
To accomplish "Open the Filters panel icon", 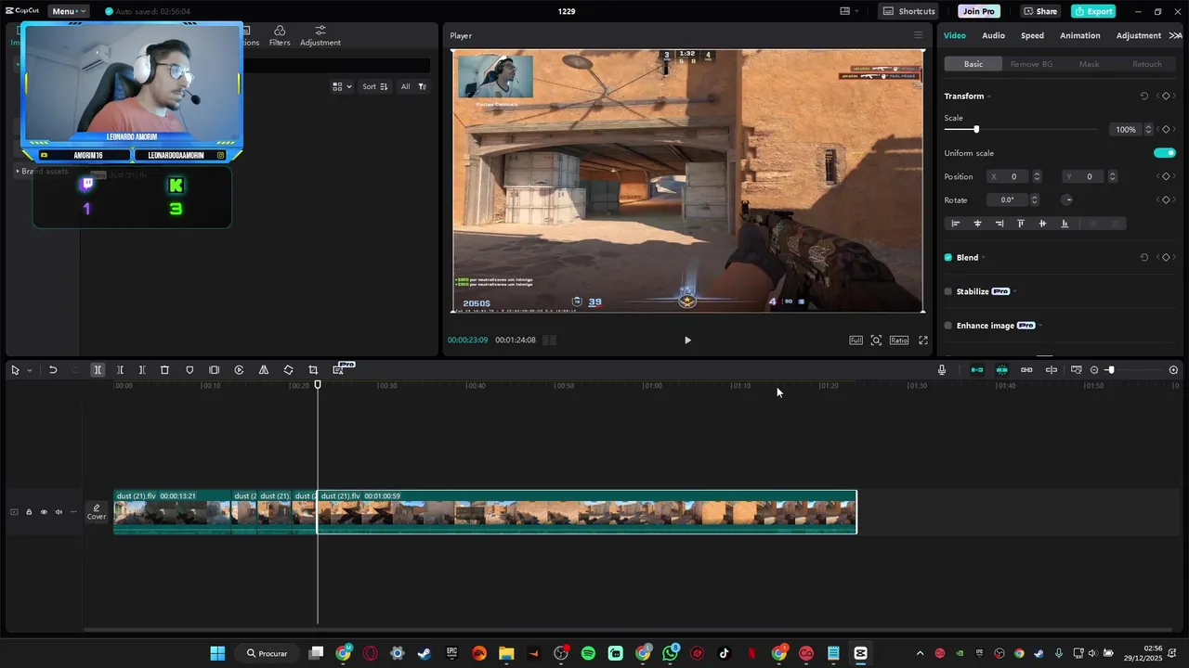I will tap(280, 35).
